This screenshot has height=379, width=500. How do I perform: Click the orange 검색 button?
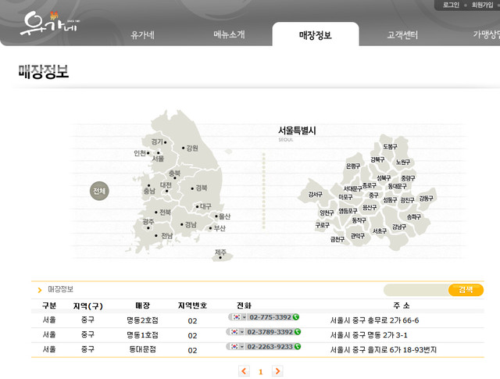(x=466, y=290)
